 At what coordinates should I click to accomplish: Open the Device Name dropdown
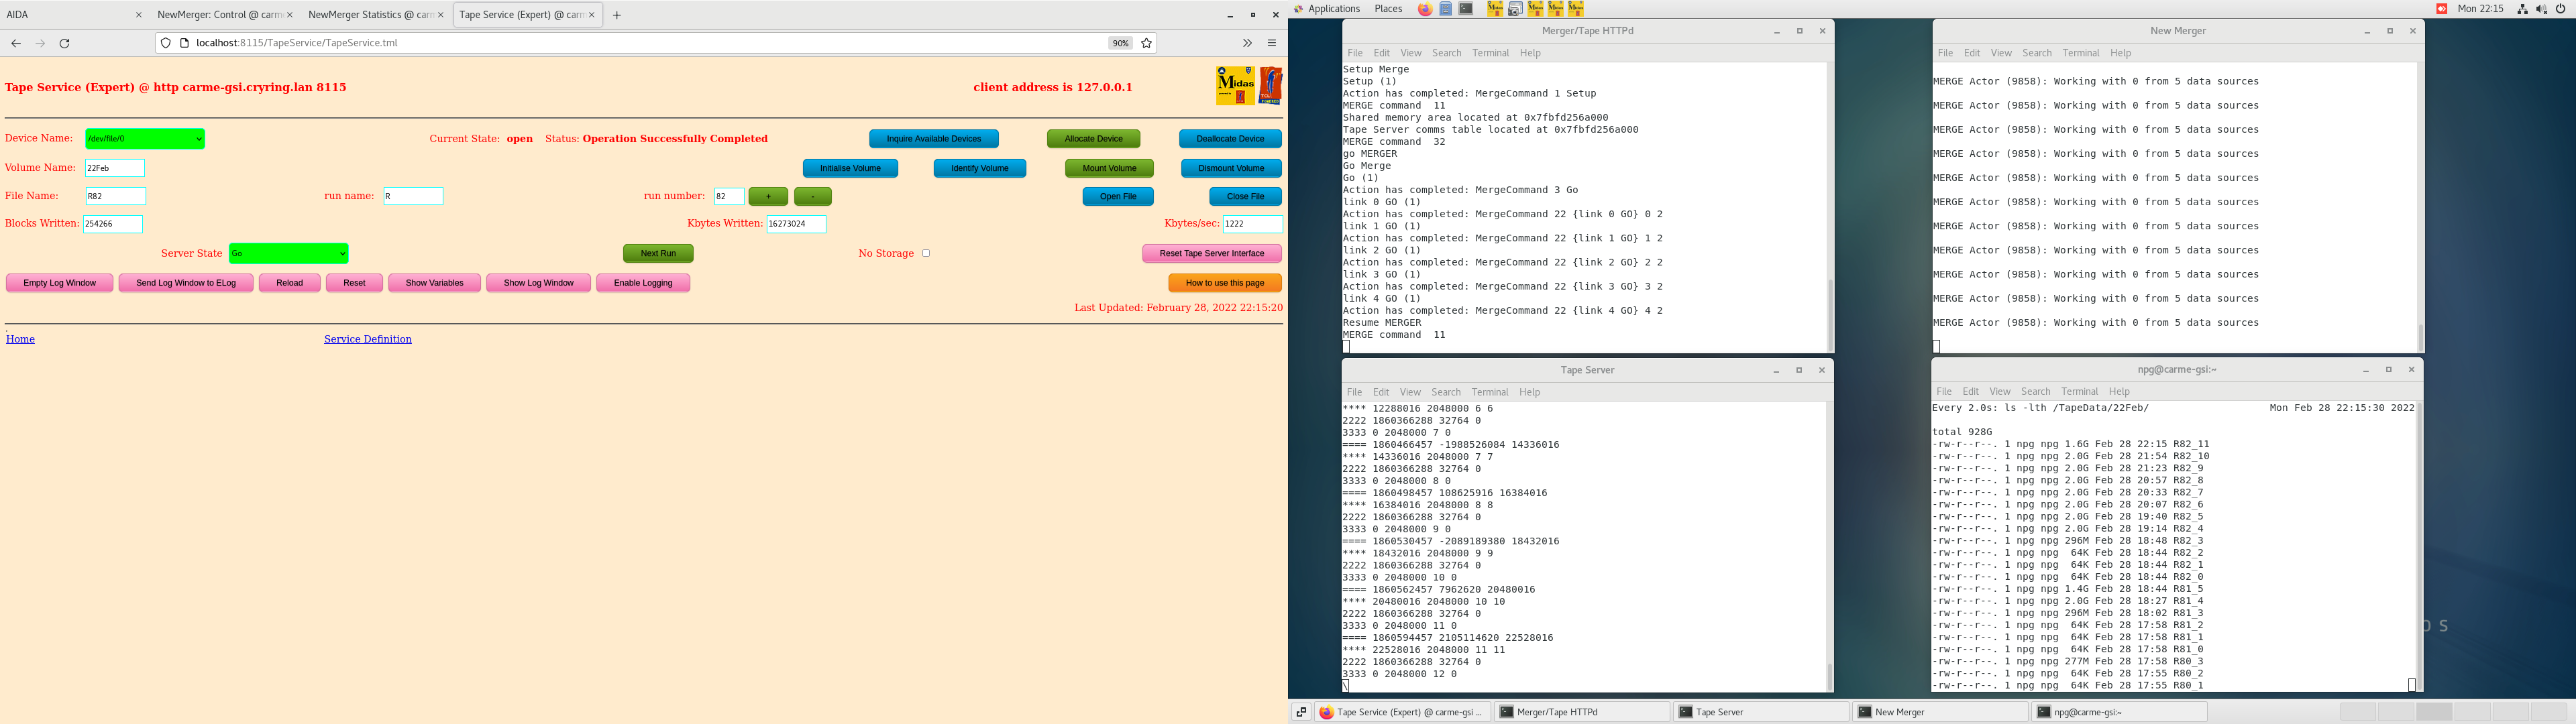coord(145,139)
